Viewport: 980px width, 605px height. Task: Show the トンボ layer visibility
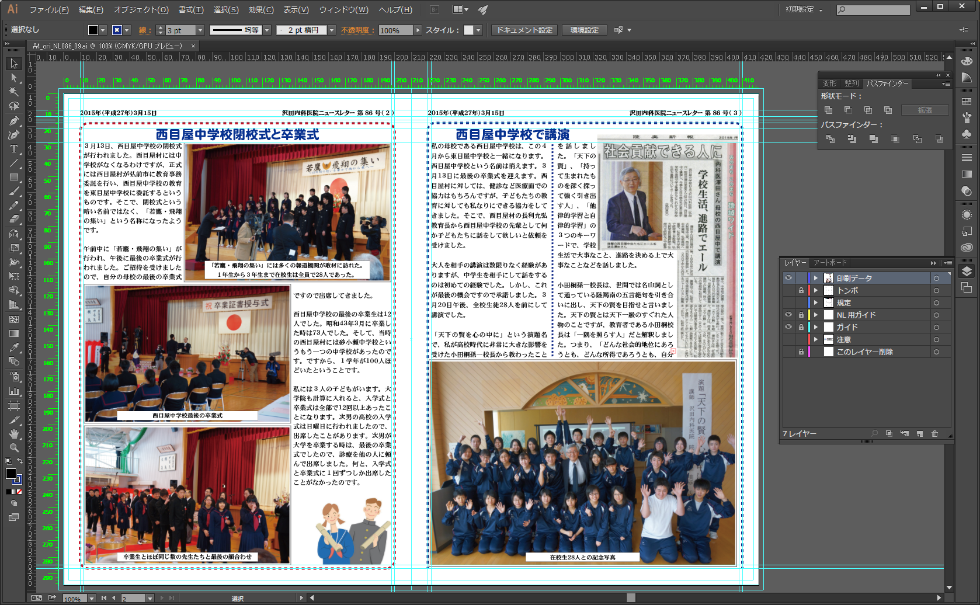click(x=788, y=290)
